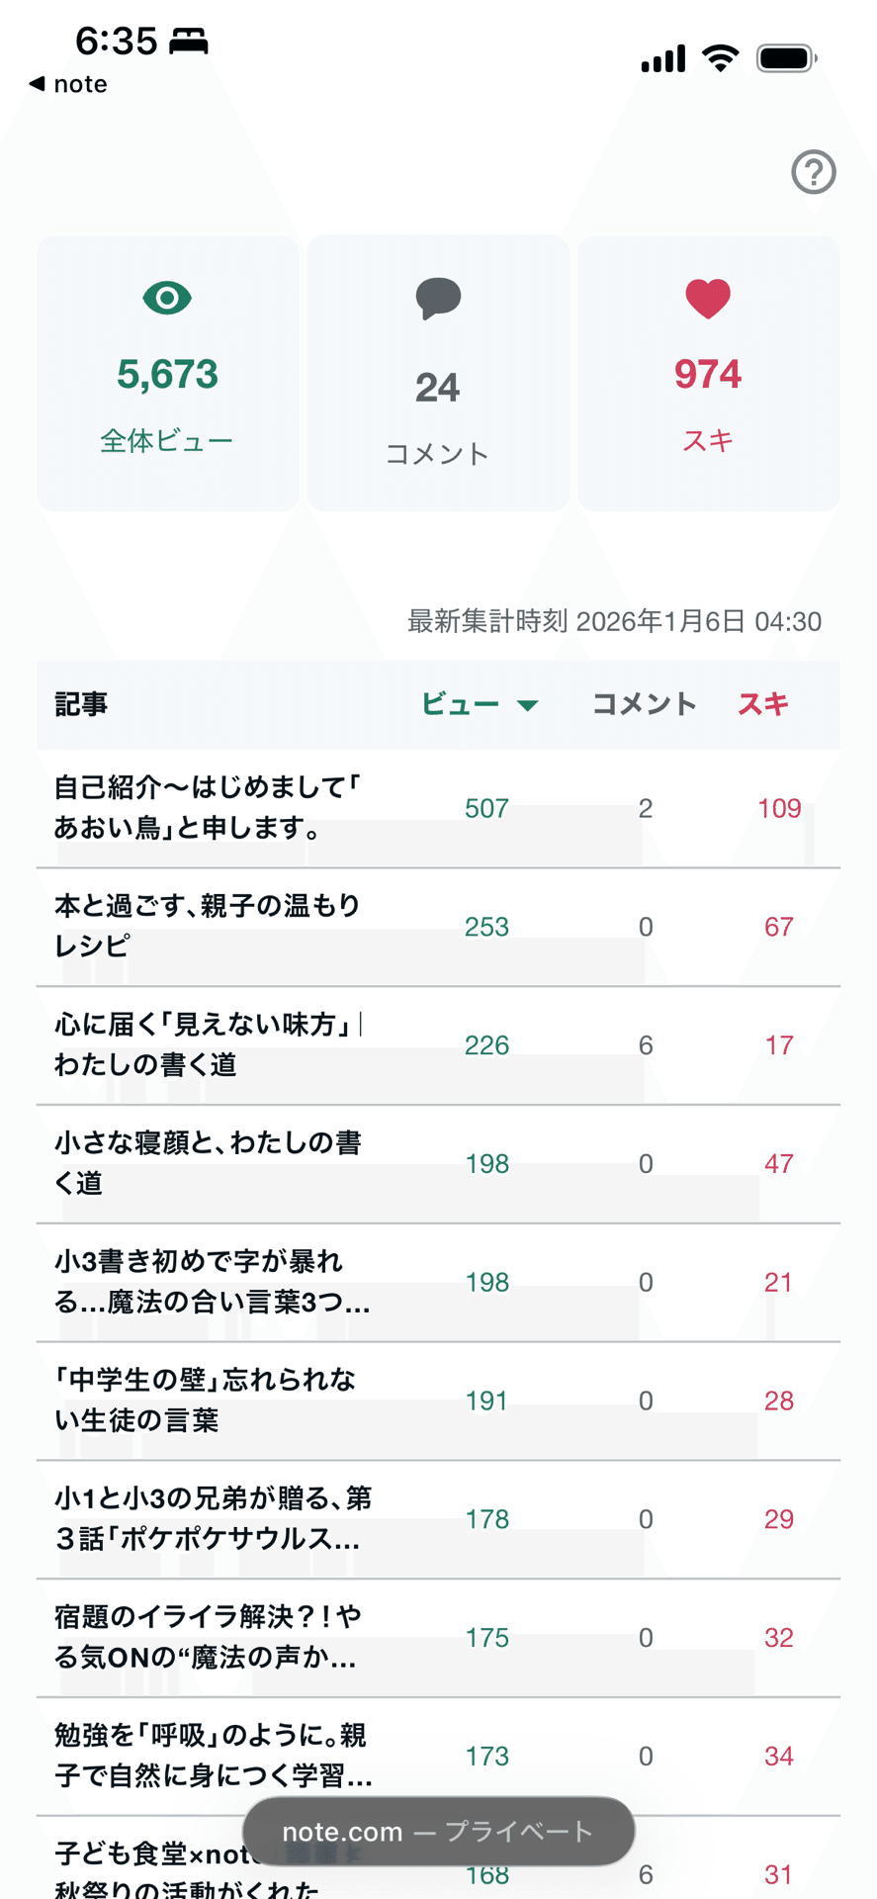The width and height of the screenshot is (877, 1899).
Task: Open article 心に届く「見えない味方」
Action: pyautogui.click(x=207, y=1044)
